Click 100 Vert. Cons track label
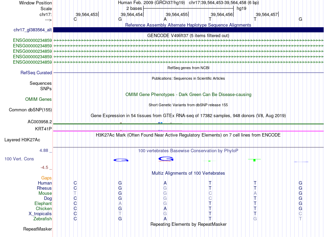This screenshot has height=237, width=324. tap(19, 159)
